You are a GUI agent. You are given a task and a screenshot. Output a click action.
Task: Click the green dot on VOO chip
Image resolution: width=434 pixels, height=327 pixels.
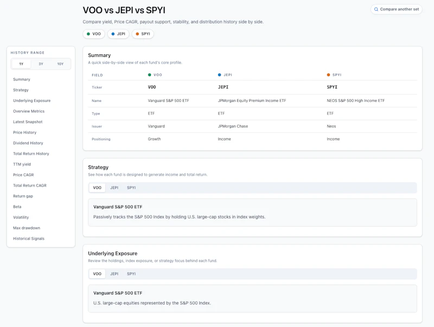[88, 34]
